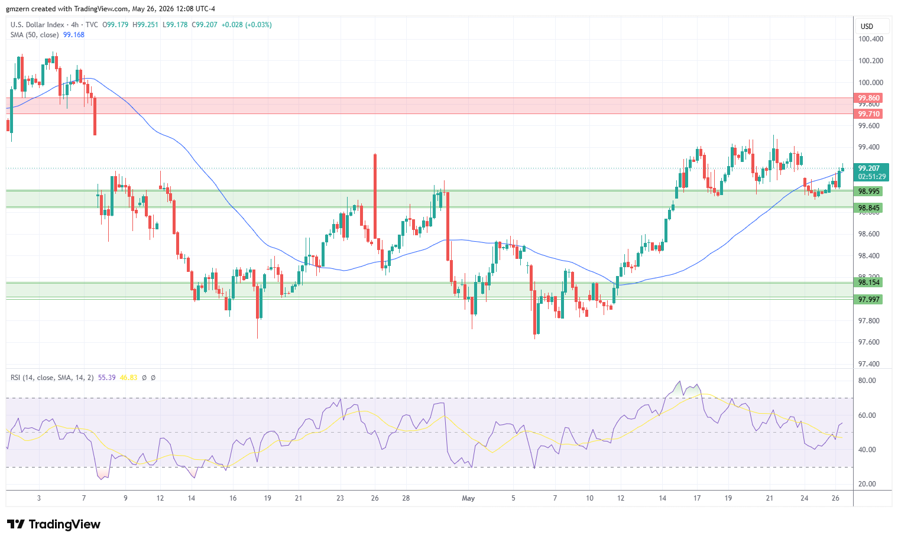This screenshot has width=898, height=542.
Task: Click the date label 9 on the time axis
Action: pos(125,498)
